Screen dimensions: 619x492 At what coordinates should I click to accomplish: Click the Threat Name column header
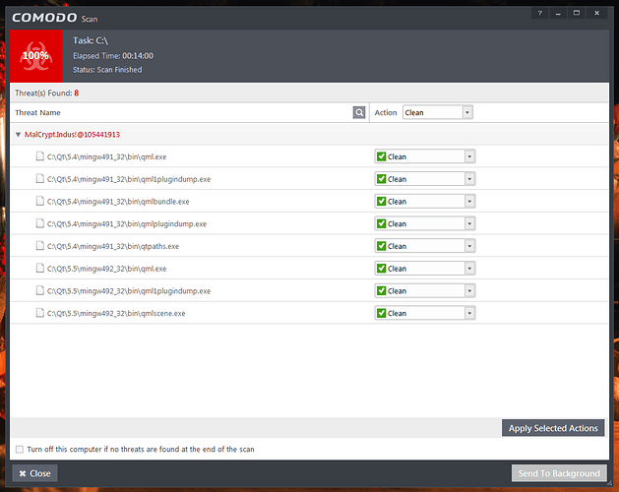38,112
